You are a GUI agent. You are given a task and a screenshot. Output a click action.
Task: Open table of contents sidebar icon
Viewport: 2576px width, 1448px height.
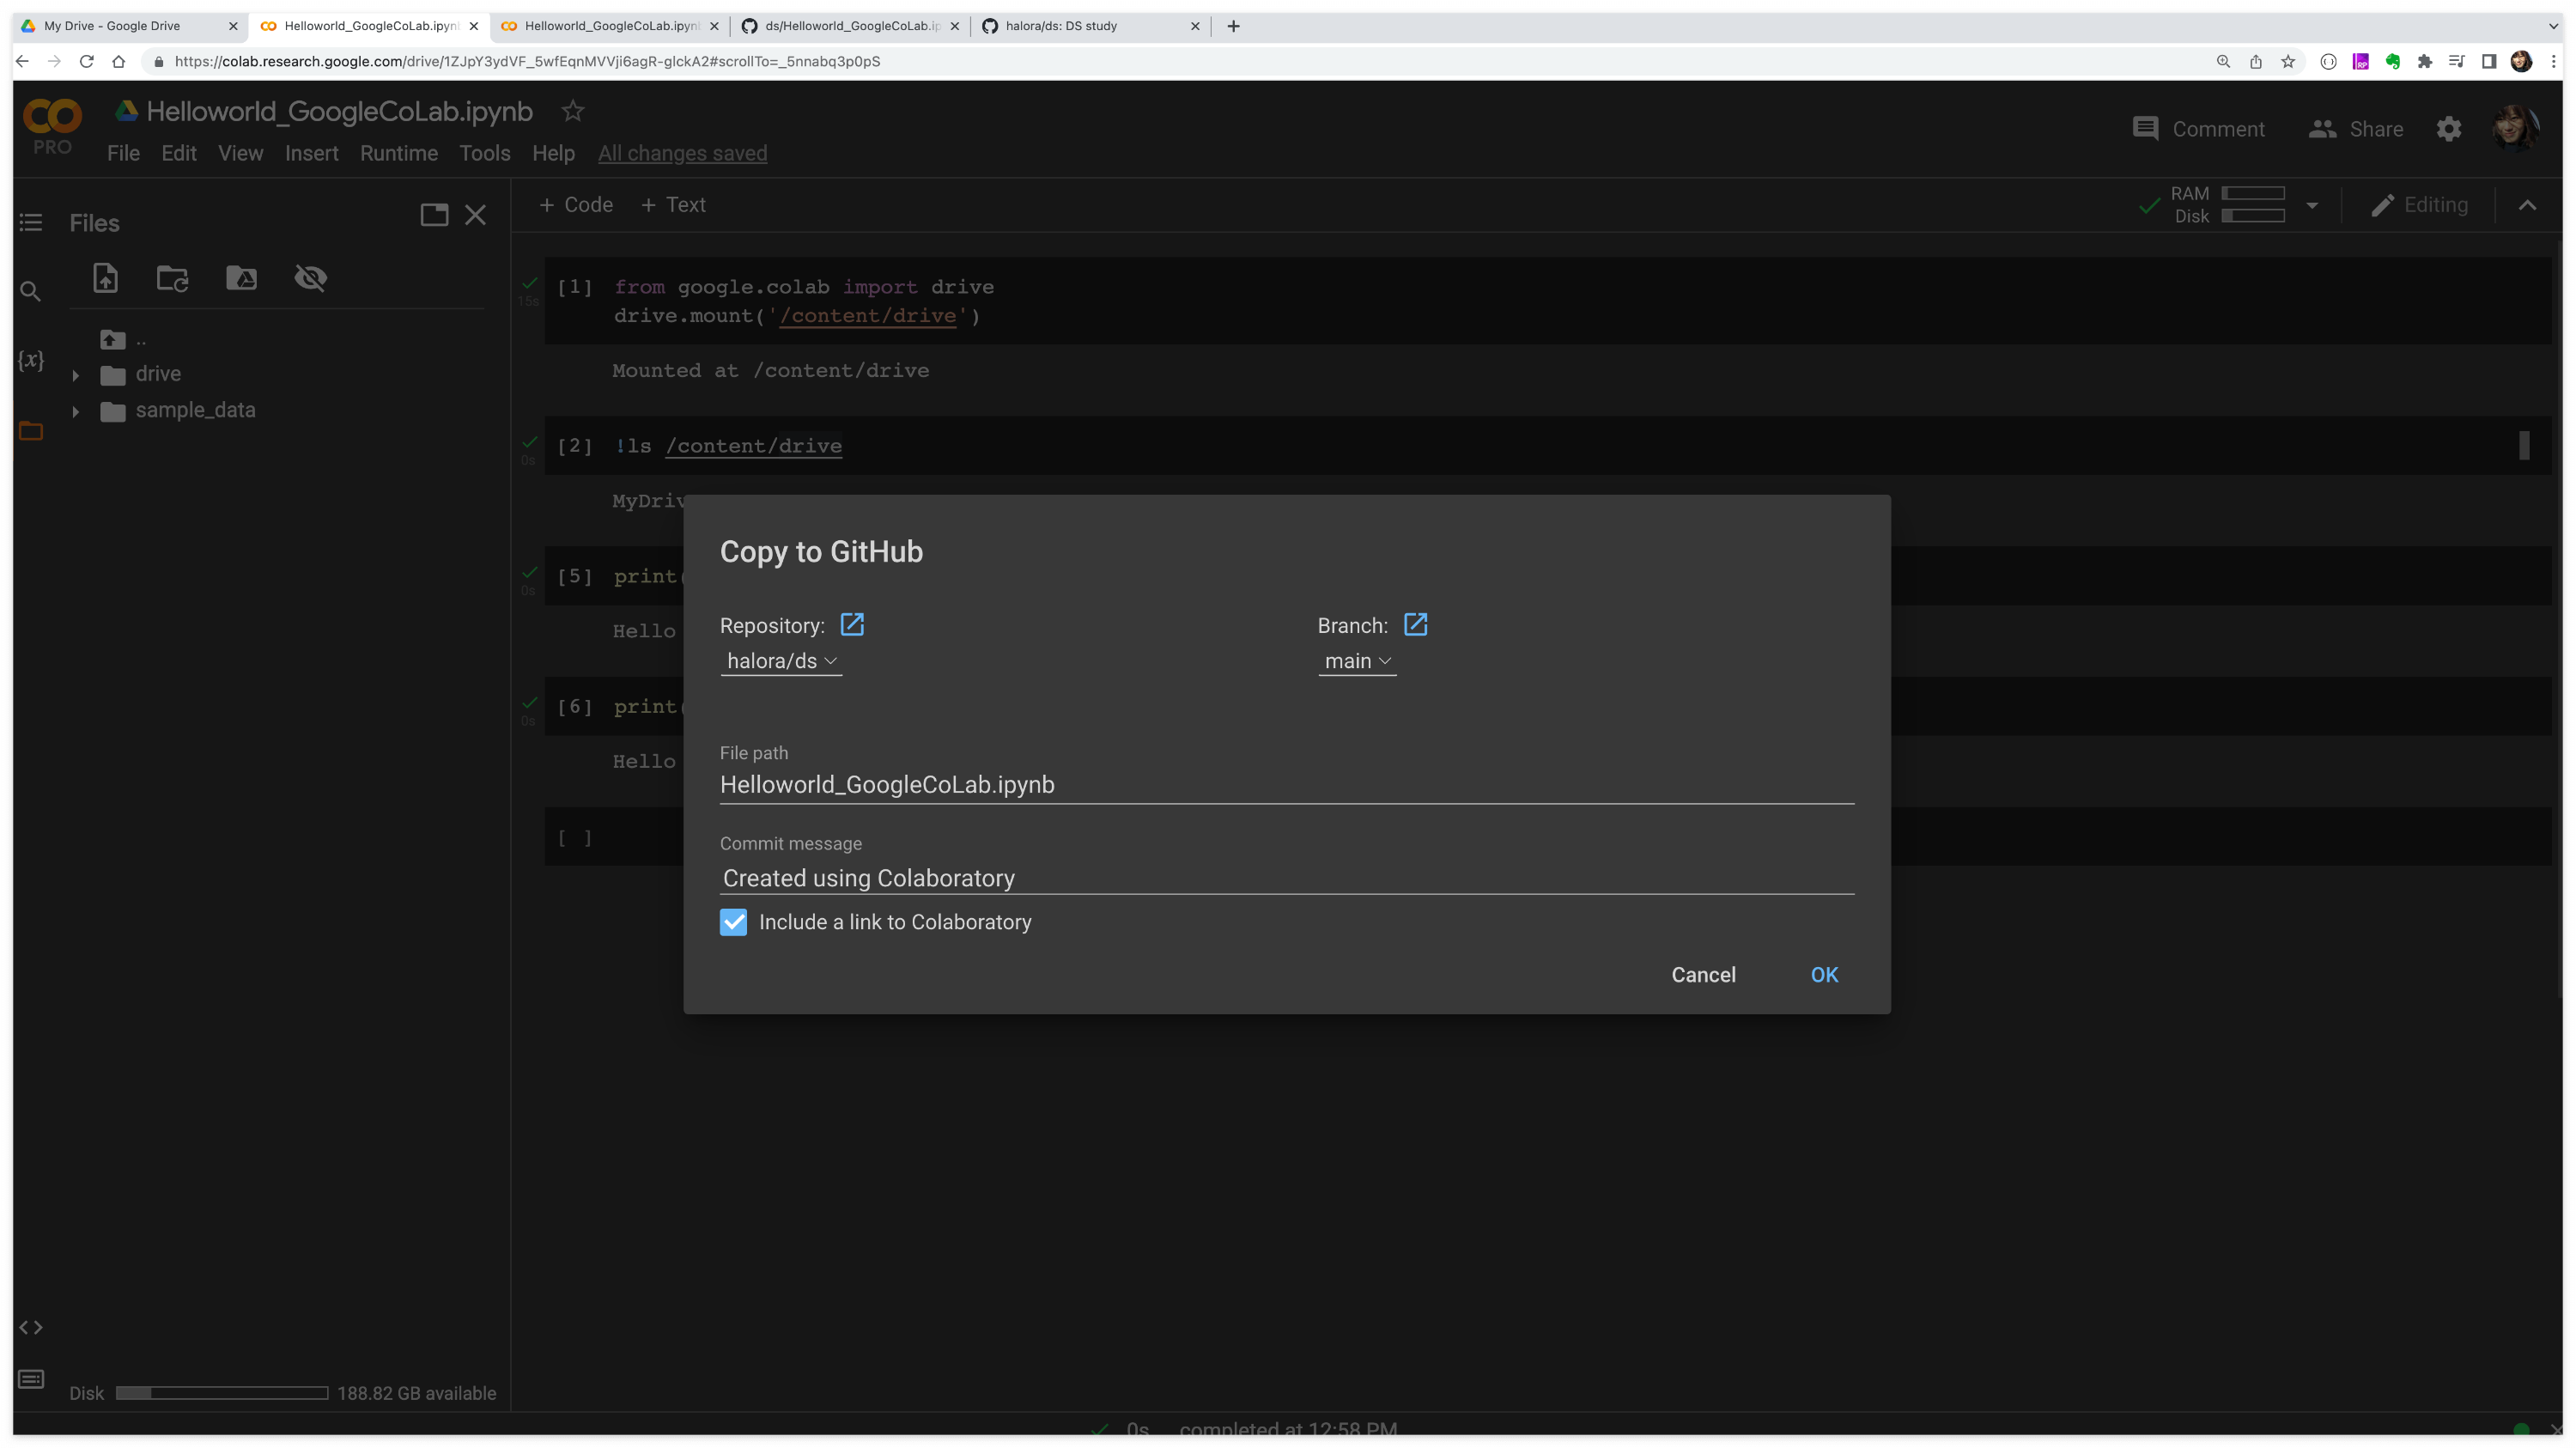point(31,222)
